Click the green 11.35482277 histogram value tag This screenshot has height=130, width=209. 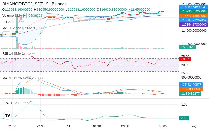pos(190,93)
